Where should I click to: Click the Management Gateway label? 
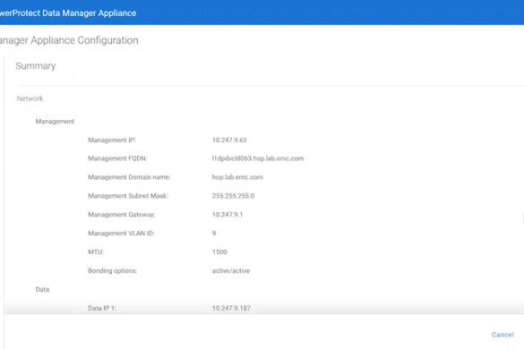coord(122,215)
